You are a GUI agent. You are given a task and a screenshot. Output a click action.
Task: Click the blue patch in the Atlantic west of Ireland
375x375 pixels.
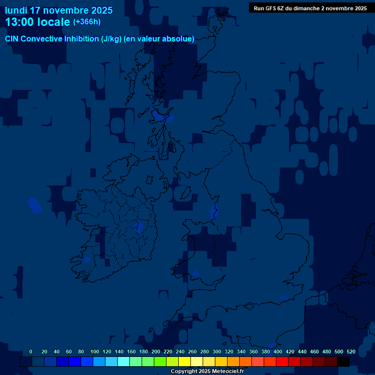click(x=35, y=206)
